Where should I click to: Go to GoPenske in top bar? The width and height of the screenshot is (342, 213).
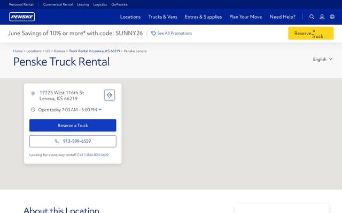[x=119, y=4]
